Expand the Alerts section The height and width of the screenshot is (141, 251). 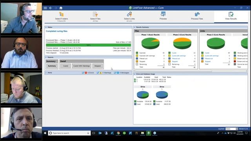click(46, 73)
